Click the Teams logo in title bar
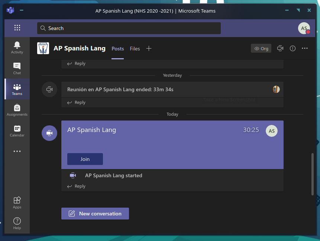Image resolution: width=320 pixels, height=241 pixels. [x=10, y=10]
